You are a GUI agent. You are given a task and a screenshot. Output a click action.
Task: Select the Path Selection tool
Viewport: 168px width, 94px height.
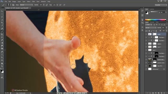pos(2,57)
